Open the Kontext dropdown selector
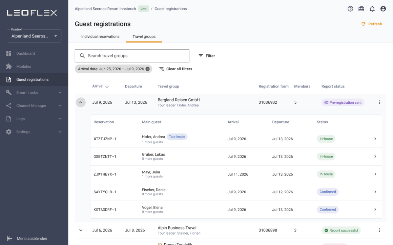 click(x=34, y=36)
